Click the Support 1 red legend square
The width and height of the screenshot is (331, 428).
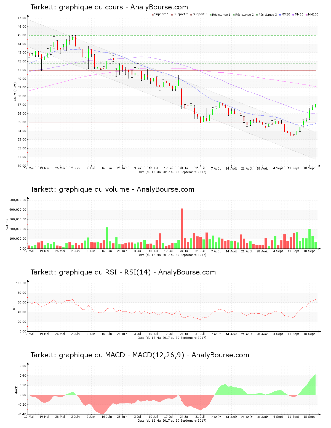(x=153, y=14)
